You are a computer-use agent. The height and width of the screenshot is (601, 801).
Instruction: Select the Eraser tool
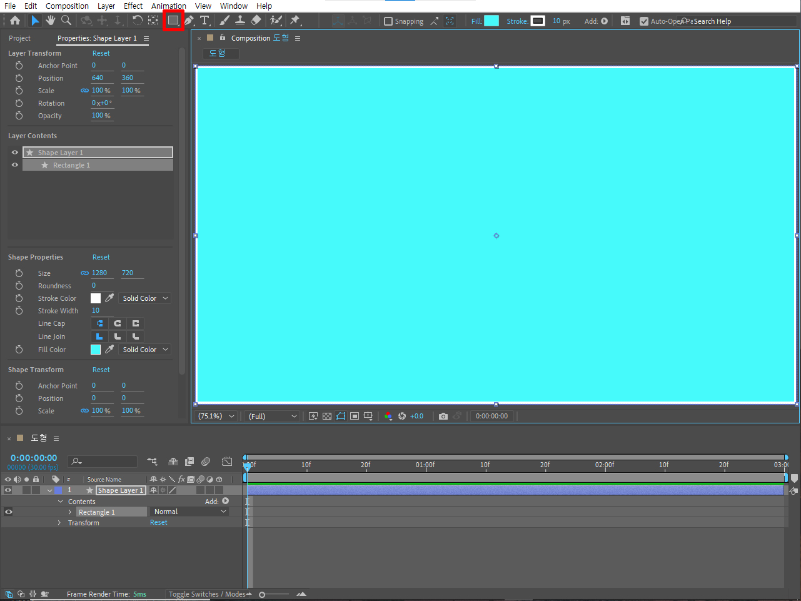click(x=256, y=21)
